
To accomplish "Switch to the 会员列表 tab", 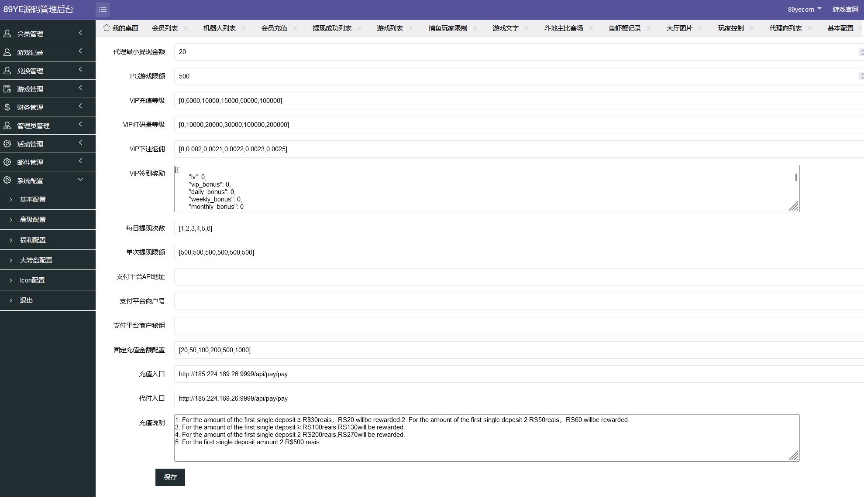I will point(165,28).
